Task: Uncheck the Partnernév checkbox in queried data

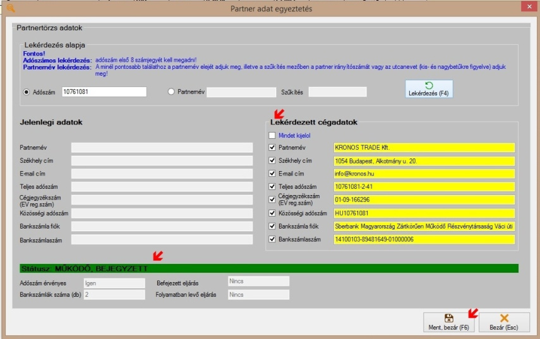Action: coord(272,148)
